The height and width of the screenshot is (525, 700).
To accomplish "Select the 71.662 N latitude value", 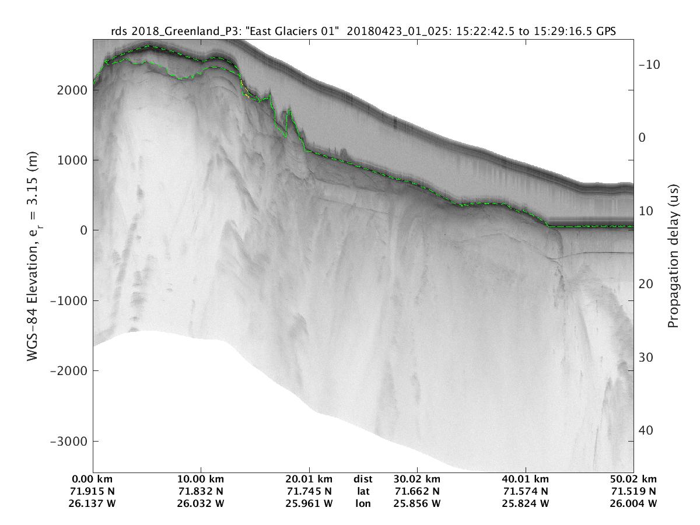I will pos(418,491).
